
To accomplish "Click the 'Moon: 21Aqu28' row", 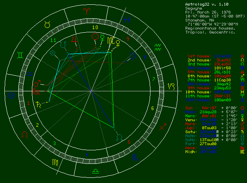I will (x=215, y=112).
